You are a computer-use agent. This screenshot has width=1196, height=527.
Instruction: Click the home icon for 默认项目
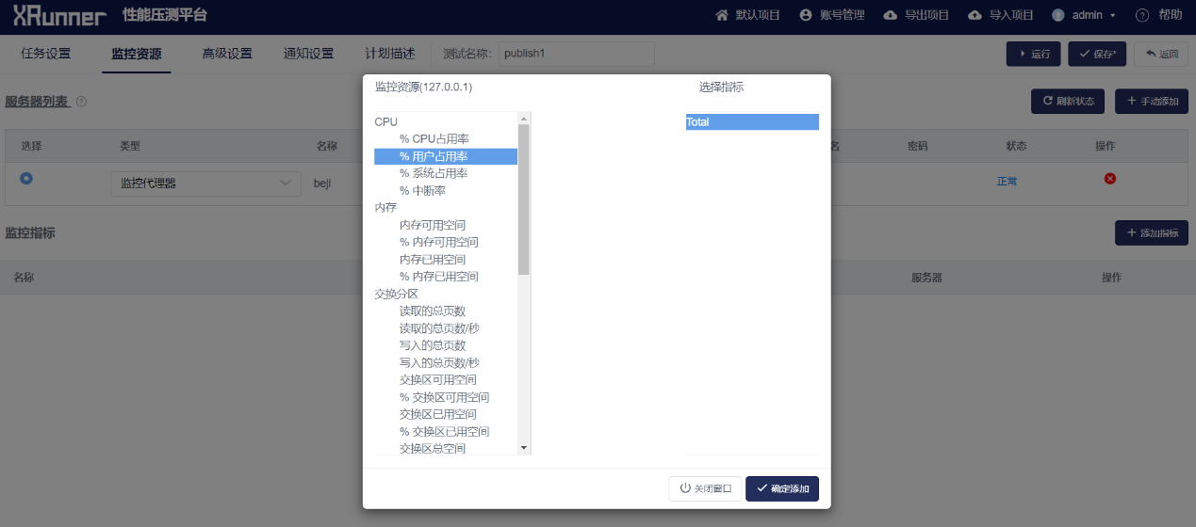pos(722,15)
